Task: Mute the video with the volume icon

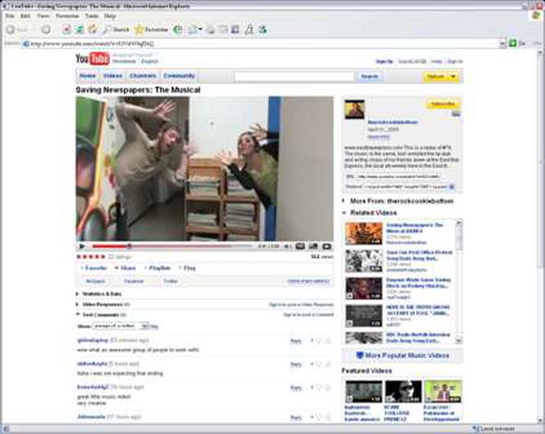Action: 287,246
